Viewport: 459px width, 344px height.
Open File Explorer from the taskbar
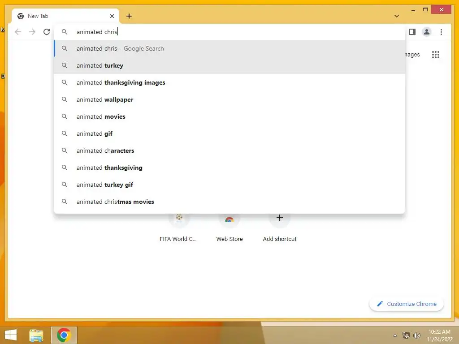click(36, 335)
